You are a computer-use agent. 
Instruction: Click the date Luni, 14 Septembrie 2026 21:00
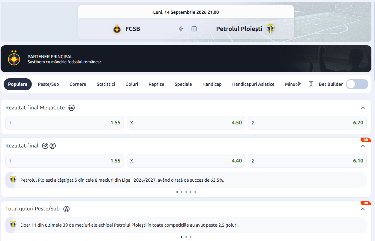186,12
